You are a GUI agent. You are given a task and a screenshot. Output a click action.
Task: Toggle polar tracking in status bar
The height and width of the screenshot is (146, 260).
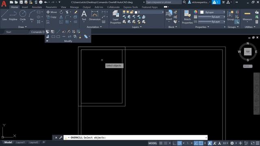[180, 143]
